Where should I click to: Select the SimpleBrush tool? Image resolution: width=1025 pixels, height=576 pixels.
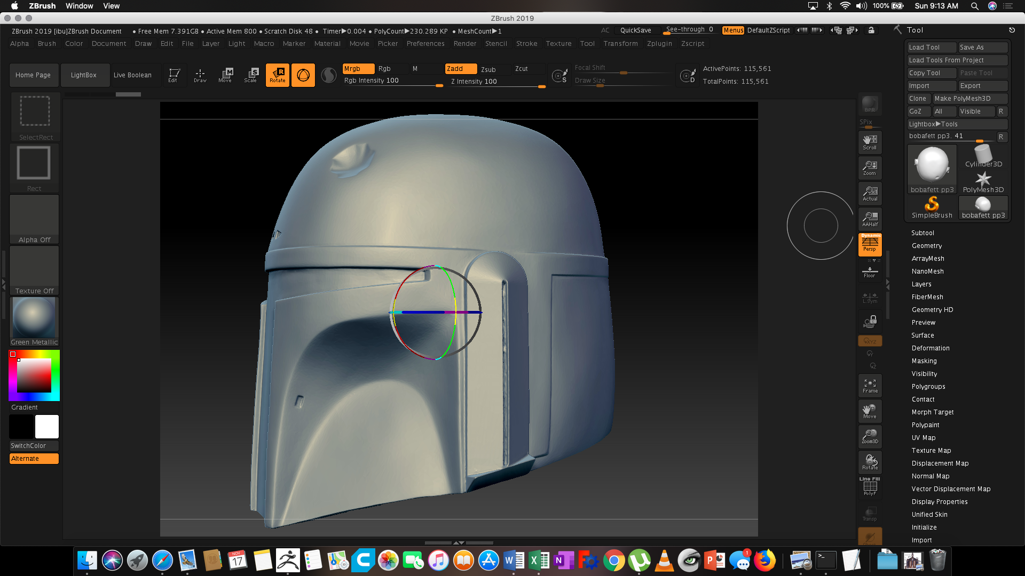(932, 207)
